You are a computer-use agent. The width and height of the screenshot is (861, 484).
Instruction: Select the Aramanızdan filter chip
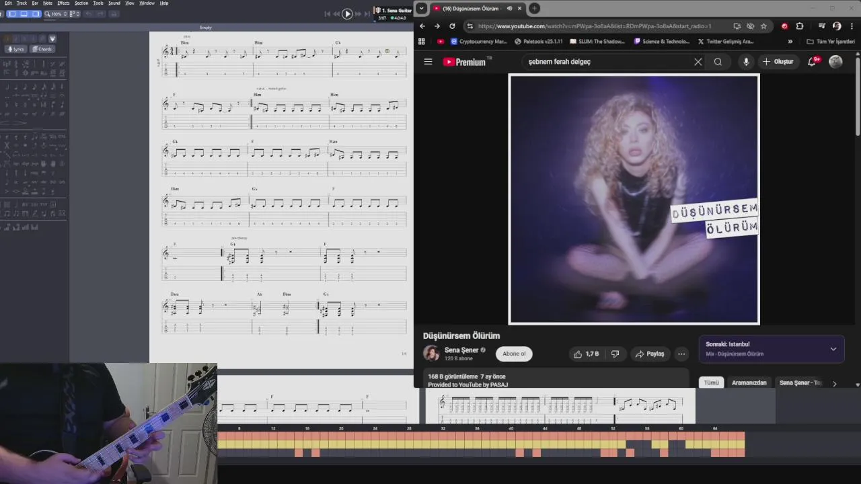point(749,383)
